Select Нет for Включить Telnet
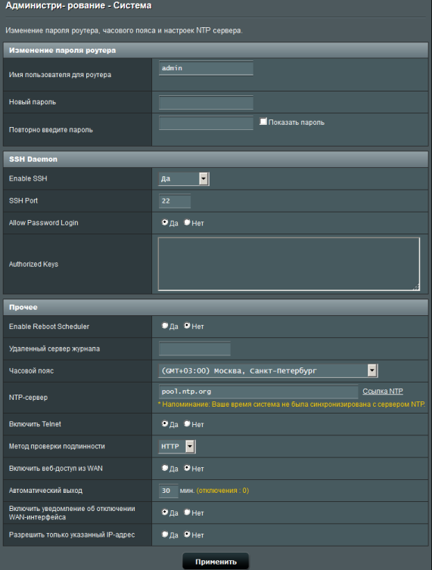 click(x=187, y=423)
